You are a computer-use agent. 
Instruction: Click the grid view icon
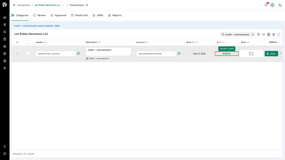(x=274, y=34)
